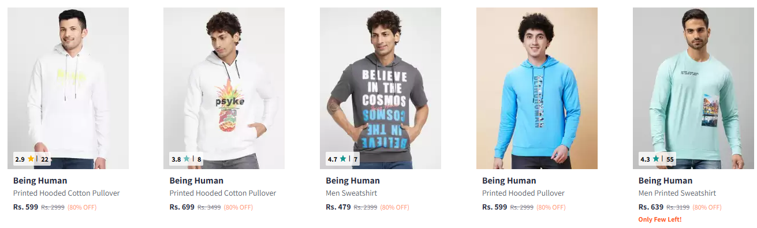The width and height of the screenshot is (757, 228).
Task: Open the psyke pineapple hoodie image
Action: (224, 88)
